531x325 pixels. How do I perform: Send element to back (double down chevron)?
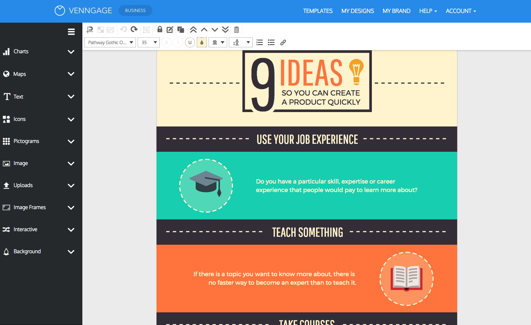[225, 29]
